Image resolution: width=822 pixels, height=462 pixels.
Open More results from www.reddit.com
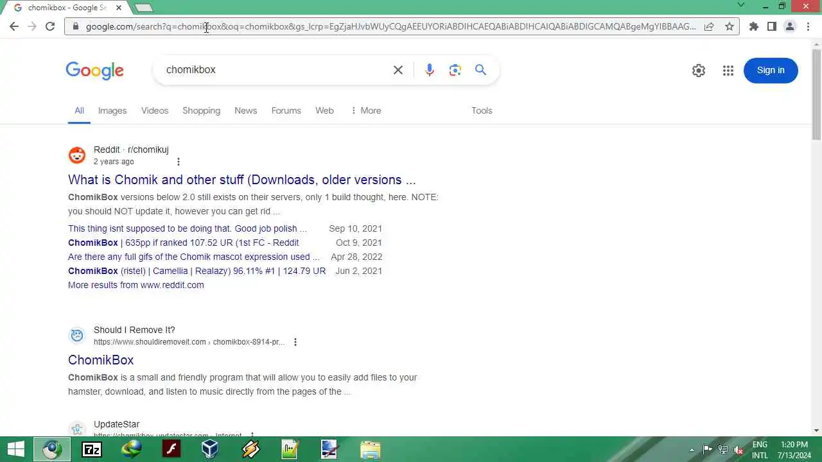point(136,285)
